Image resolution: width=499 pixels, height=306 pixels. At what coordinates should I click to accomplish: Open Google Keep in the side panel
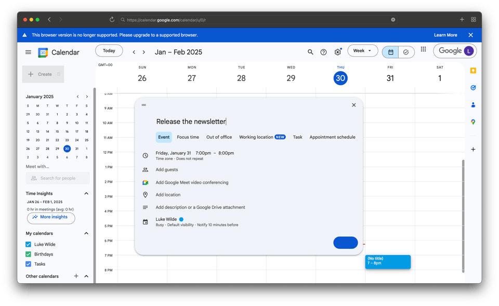click(x=473, y=71)
